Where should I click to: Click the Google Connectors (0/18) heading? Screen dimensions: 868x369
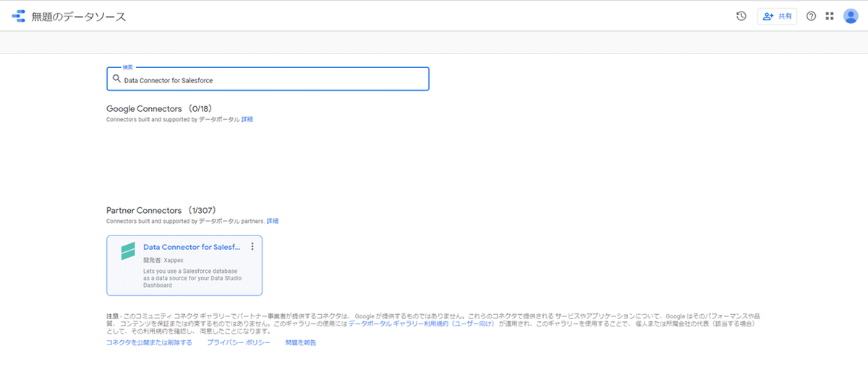(x=159, y=108)
